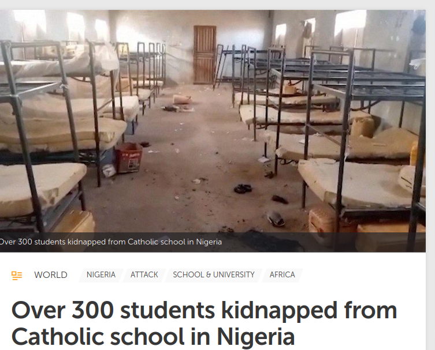435x350 pixels.
Task: Open the AFRICA topic tag
Action: click(x=282, y=274)
